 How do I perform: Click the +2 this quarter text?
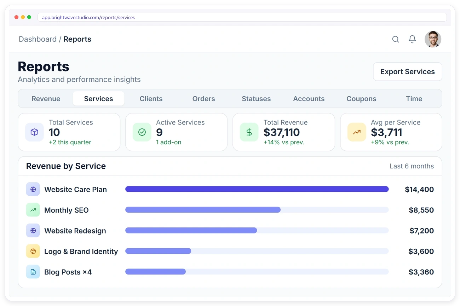point(70,142)
